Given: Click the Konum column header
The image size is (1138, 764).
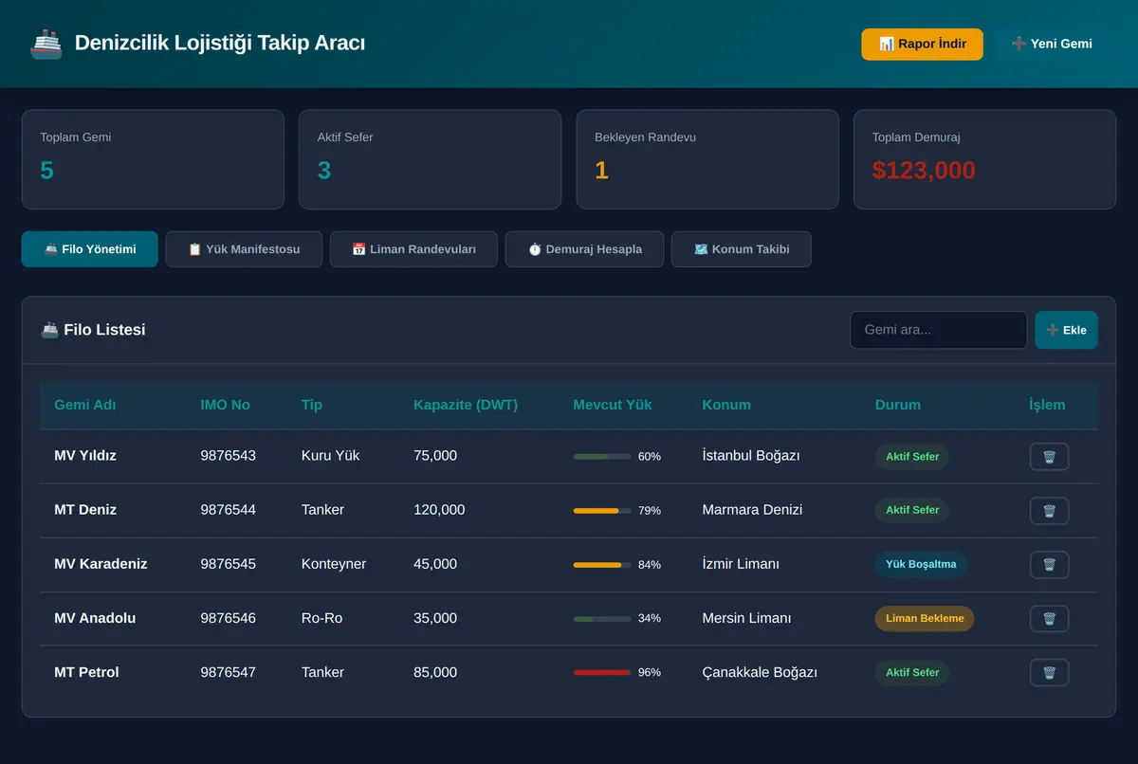Looking at the screenshot, I should 726,405.
